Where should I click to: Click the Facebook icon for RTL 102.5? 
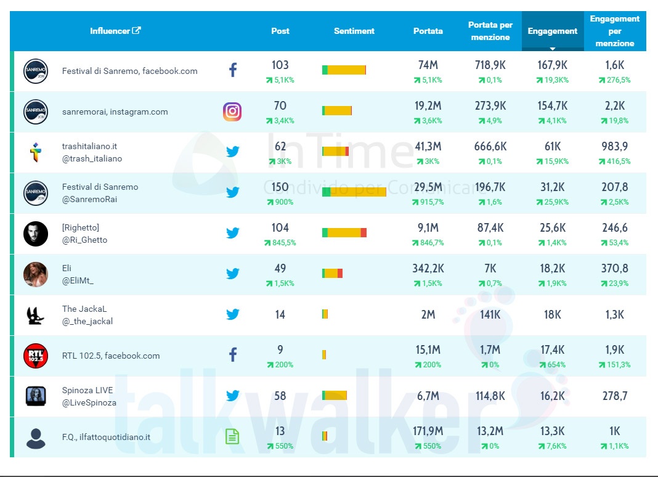point(233,355)
